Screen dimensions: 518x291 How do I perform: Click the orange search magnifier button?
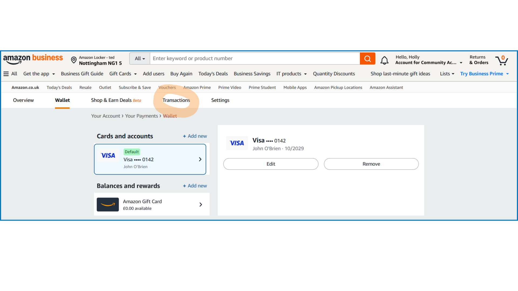[x=367, y=58]
